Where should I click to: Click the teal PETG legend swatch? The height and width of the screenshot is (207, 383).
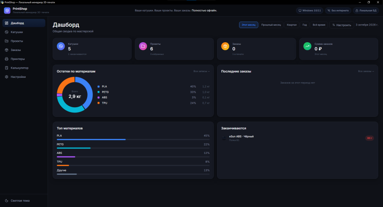pos(99,92)
